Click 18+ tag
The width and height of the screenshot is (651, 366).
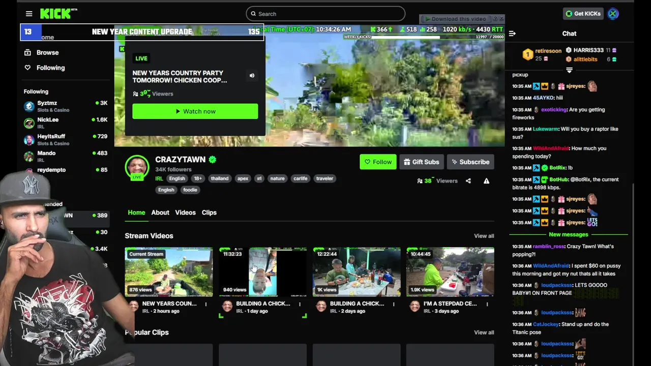198,178
